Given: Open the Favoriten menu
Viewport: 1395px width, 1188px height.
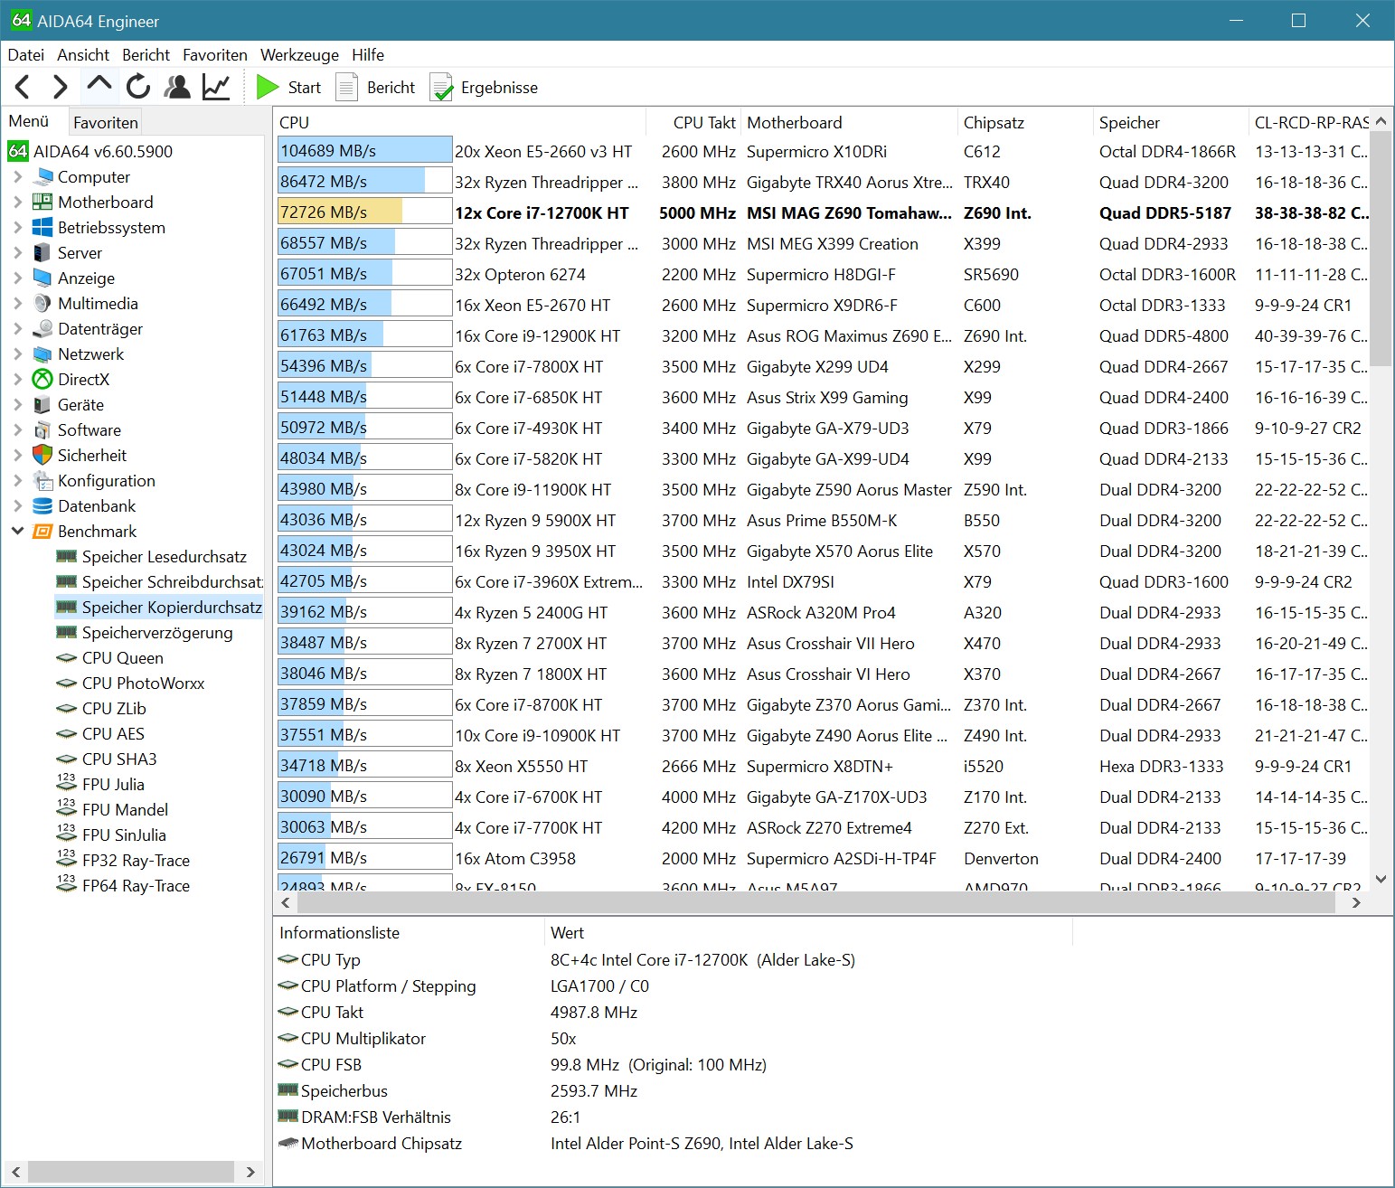Looking at the screenshot, I should [215, 55].
